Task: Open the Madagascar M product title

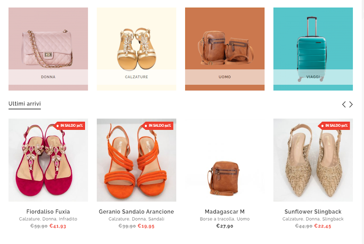Action: click(225, 211)
